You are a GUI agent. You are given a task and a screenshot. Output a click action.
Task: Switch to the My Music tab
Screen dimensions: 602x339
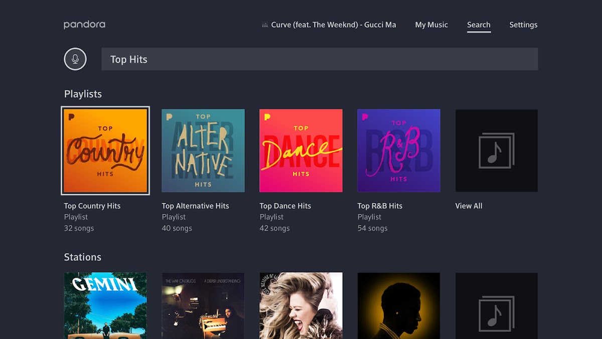[x=431, y=25]
